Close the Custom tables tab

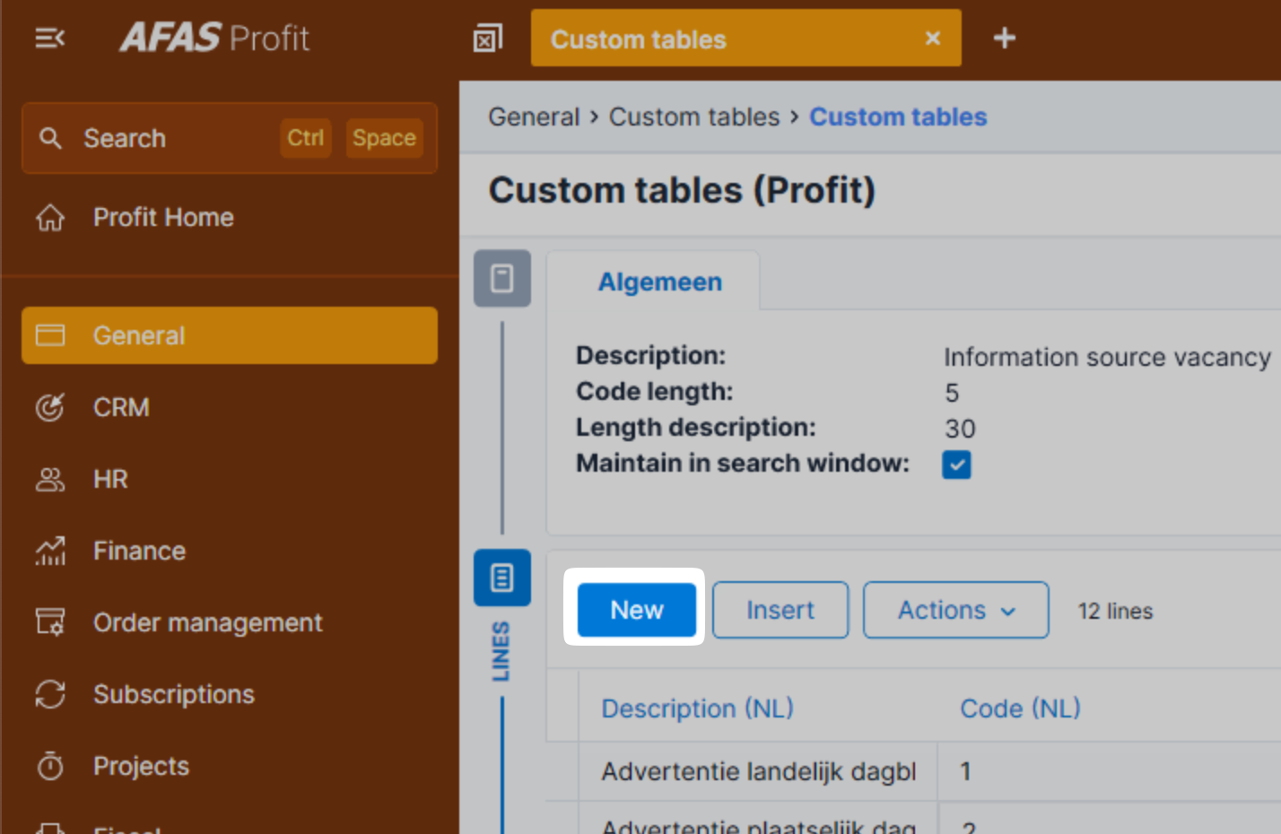coord(932,39)
